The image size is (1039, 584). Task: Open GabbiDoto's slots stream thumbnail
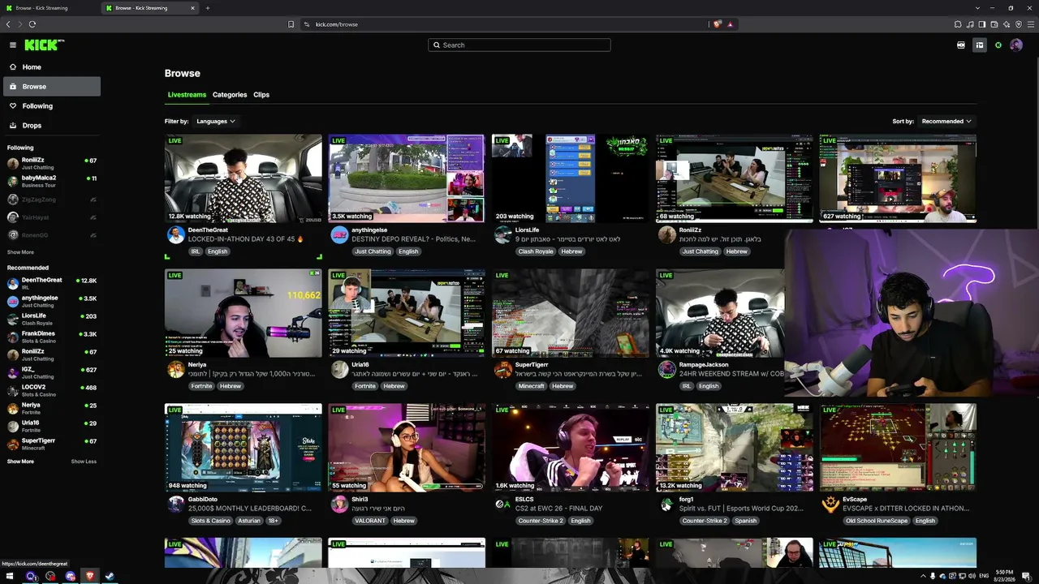[244, 448]
